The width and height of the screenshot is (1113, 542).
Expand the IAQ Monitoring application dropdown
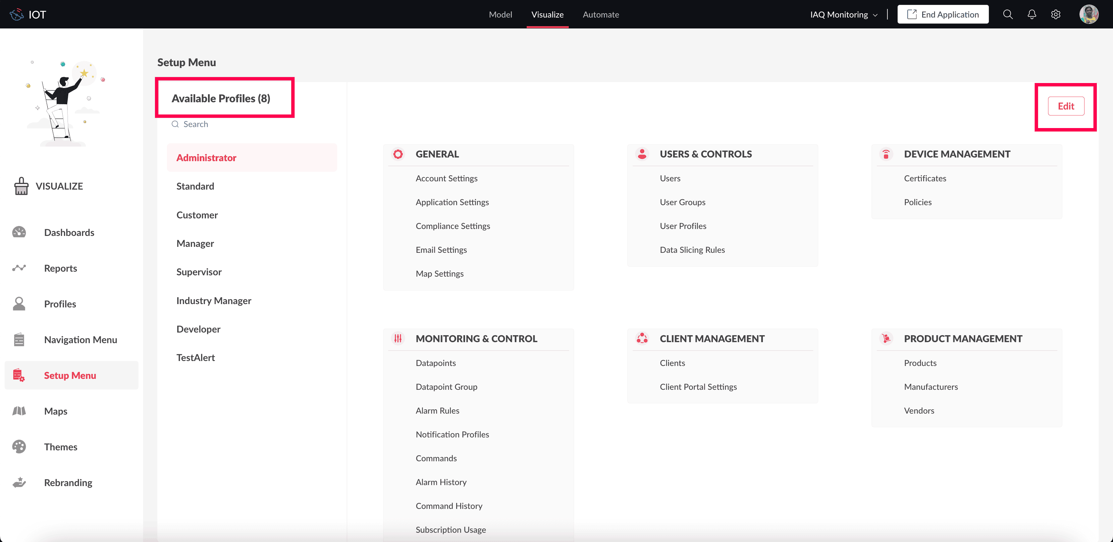tap(844, 15)
